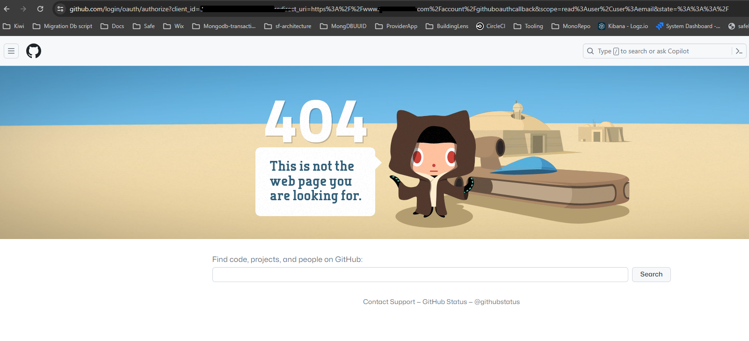The height and width of the screenshot is (341, 749).
Task: Open the Safe bookmark folder
Action: coord(144,26)
